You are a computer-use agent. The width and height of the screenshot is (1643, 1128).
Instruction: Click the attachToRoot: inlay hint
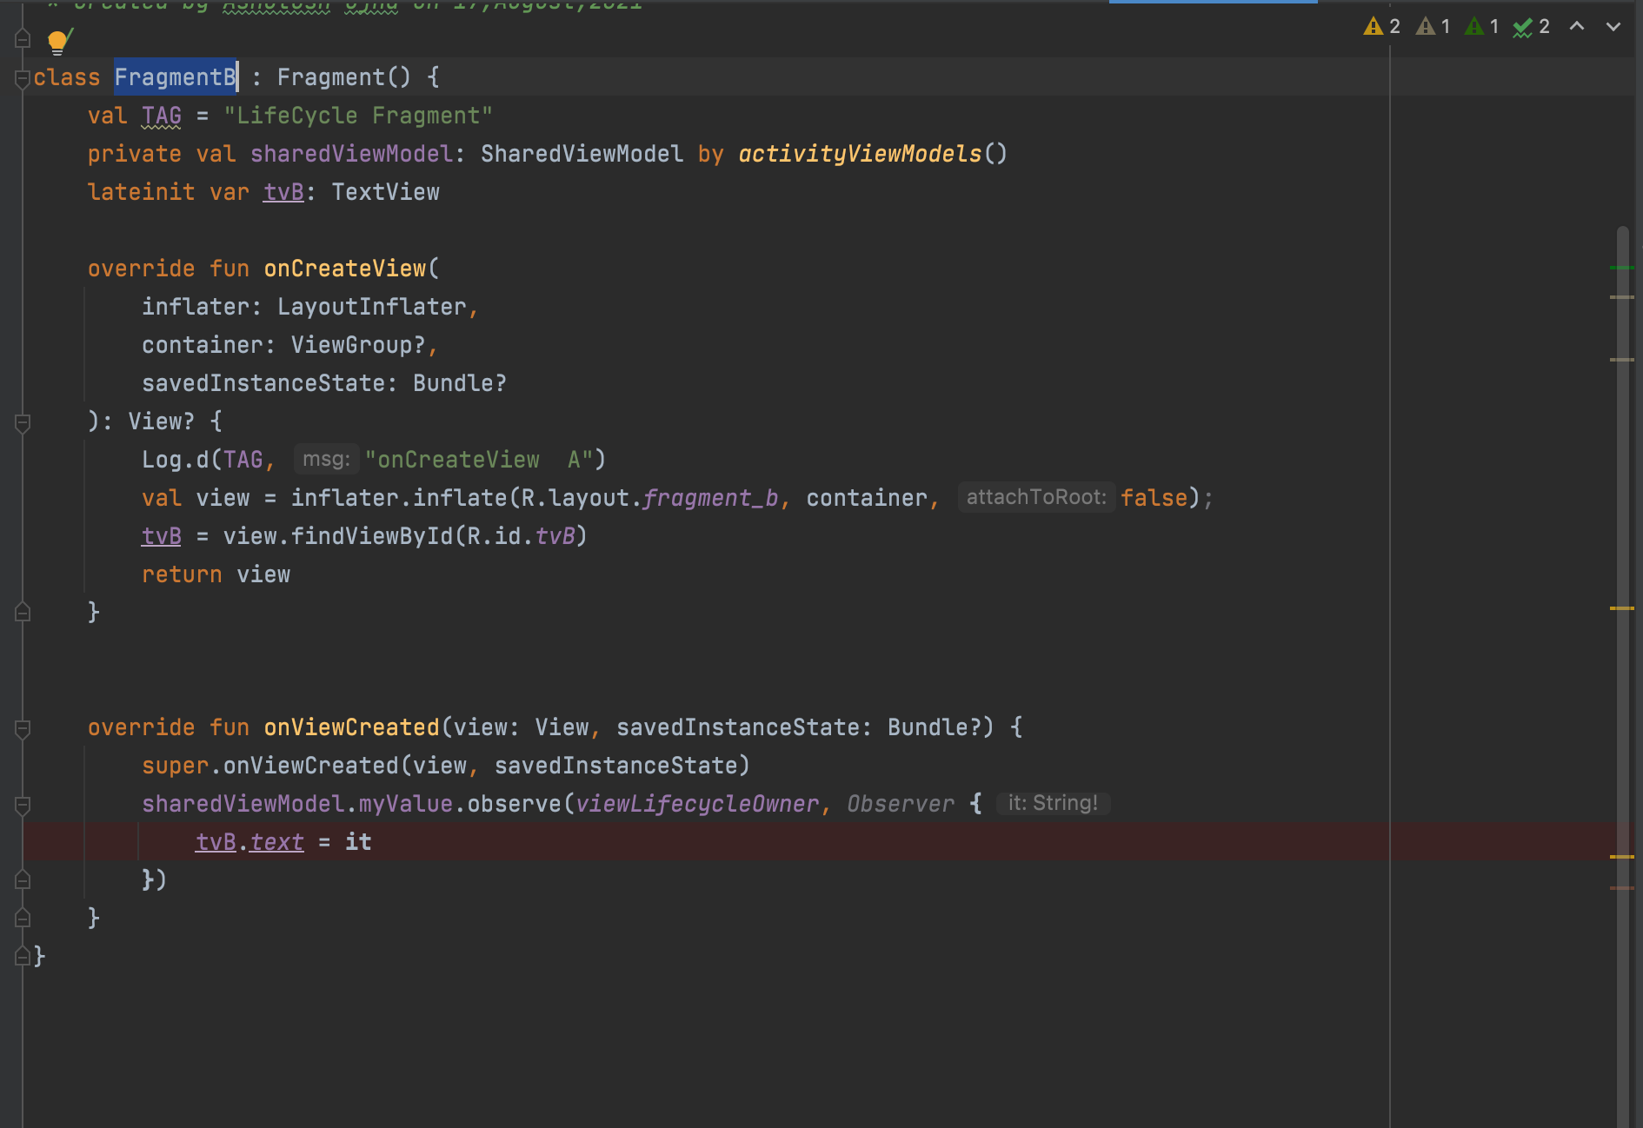tap(1036, 498)
